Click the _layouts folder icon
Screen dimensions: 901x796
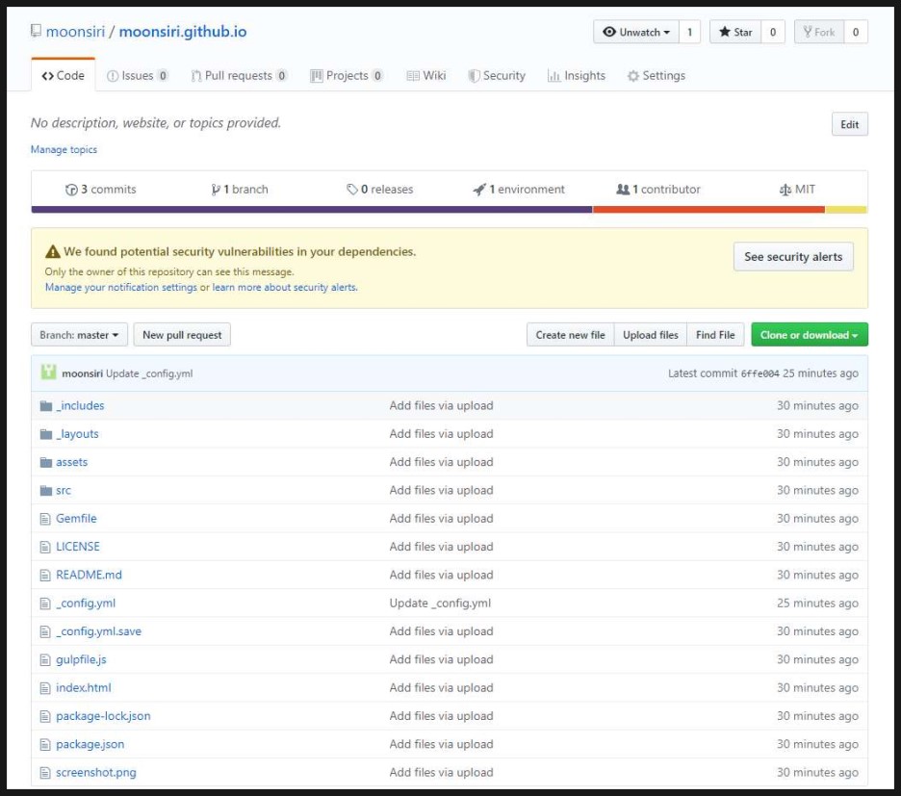[46, 434]
